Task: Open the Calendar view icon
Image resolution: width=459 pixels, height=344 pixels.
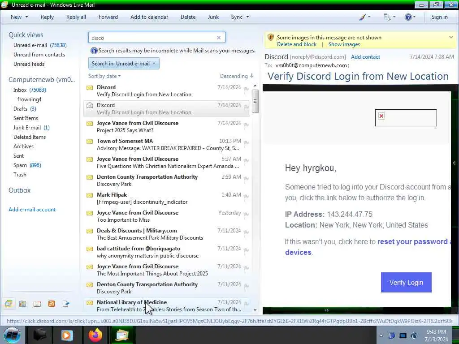Action: (22, 304)
